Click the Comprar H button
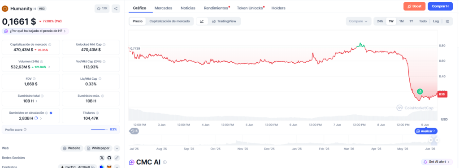The width and height of the screenshot is (459, 168). pos(440,6)
